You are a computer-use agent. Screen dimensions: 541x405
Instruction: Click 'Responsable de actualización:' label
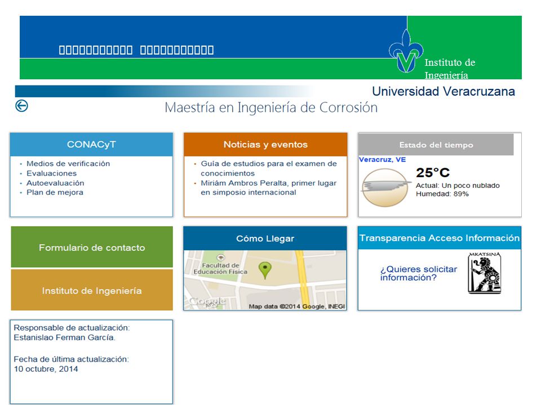[72, 327]
